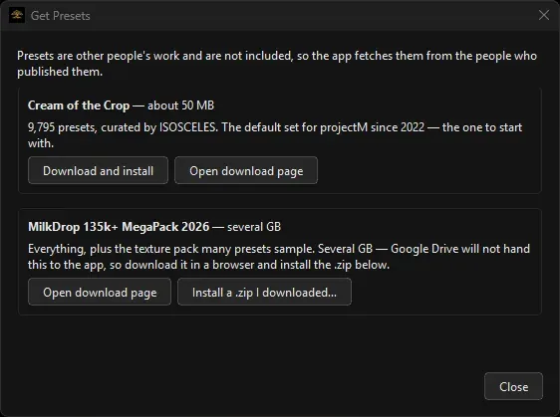Click the '9,795 presets, curated by ISOSCELES' description
The width and height of the screenshot is (560, 417).
click(275, 135)
